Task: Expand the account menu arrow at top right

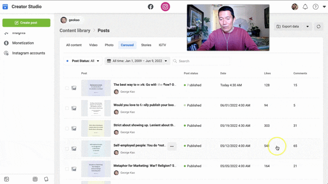Action: coord(324,7)
